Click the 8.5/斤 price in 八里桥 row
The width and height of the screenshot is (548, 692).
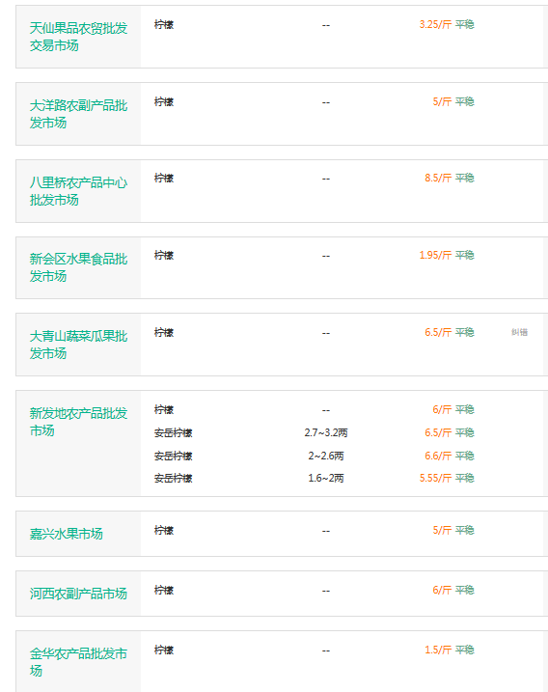[438, 178]
